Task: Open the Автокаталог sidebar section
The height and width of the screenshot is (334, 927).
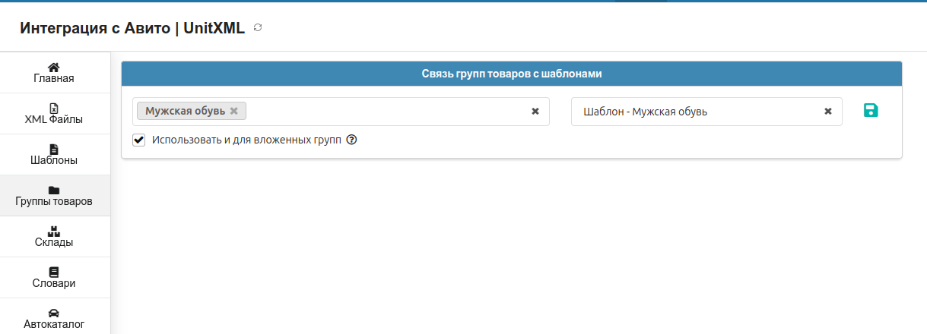Action: click(55, 317)
